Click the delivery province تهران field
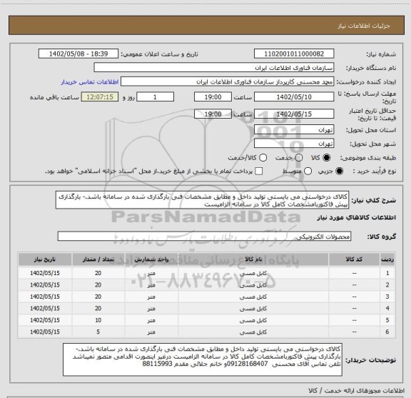This screenshot has height=398, width=411. click(x=294, y=130)
